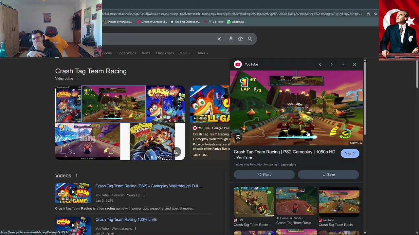Open options menu beside Videos heading

pos(76,176)
